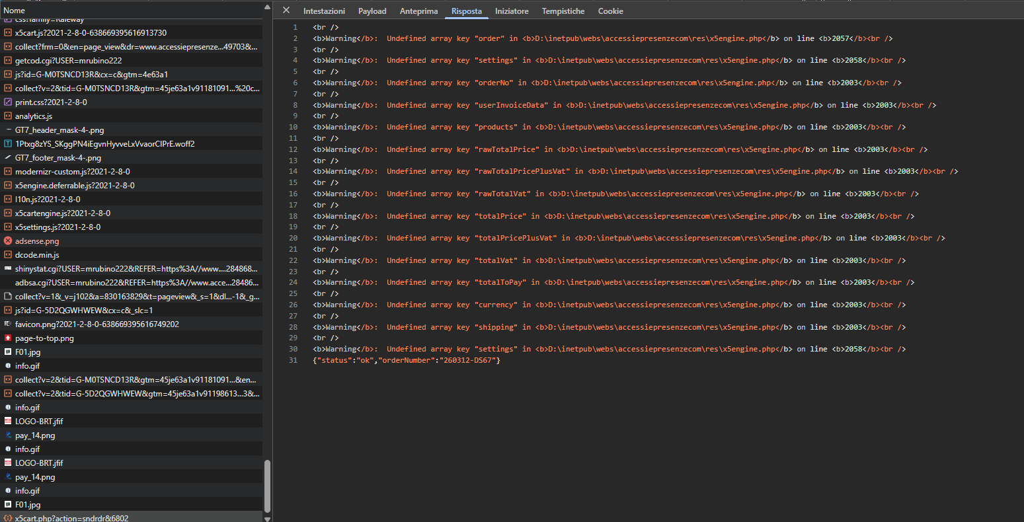Click the page-to-top.png image icon
The image size is (1024, 522).
pyautogui.click(x=8, y=338)
